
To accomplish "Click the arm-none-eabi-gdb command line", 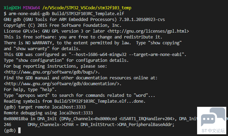I will point(66,14).
